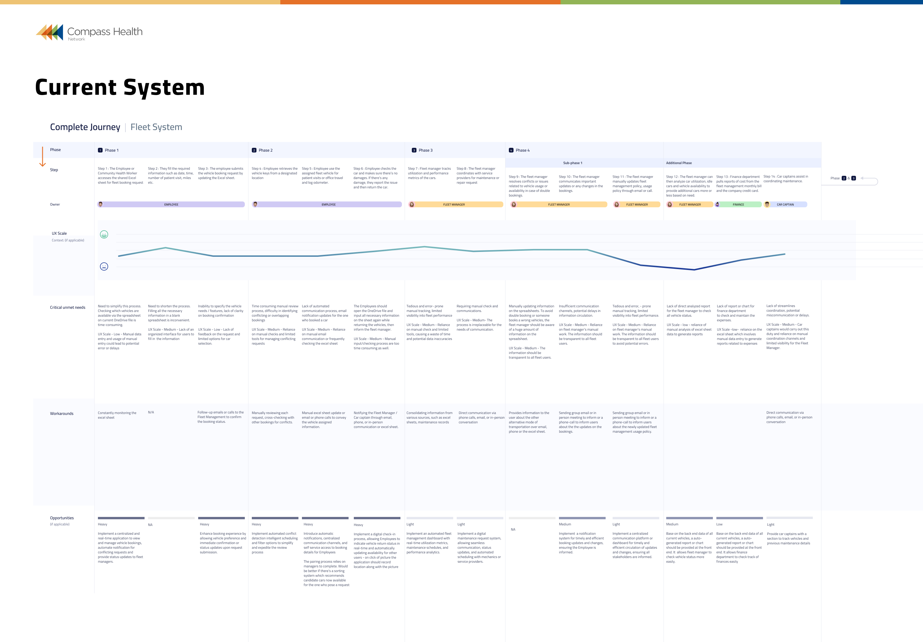Click the Heavy opportunity progress bar under Step 1
The width and height of the screenshot is (923, 642).
click(x=121, y=518)
